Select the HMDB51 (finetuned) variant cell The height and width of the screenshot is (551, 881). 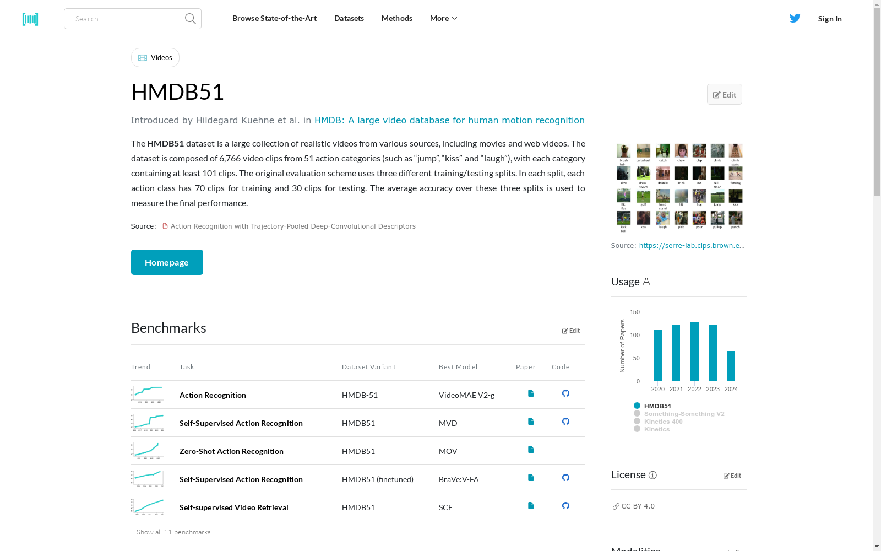pyautogui.click(x=378, y=479)
